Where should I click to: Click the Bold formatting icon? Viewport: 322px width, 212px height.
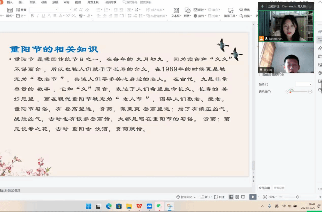pos(32,16)
